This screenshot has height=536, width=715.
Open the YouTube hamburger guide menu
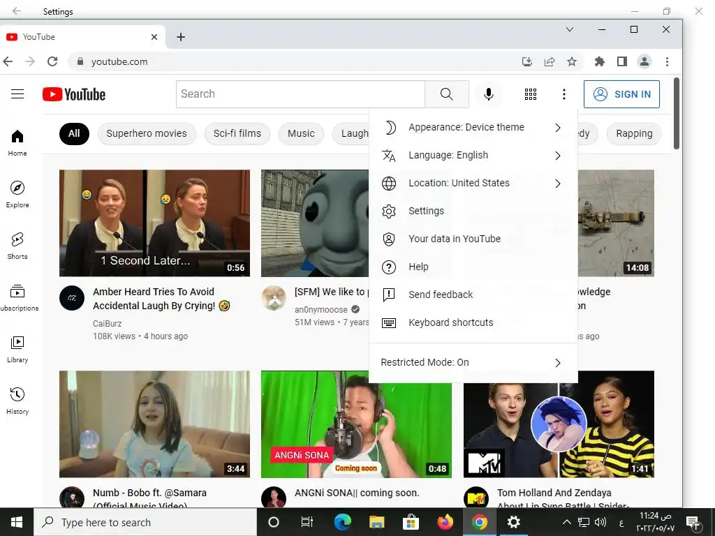coord(17,94)
